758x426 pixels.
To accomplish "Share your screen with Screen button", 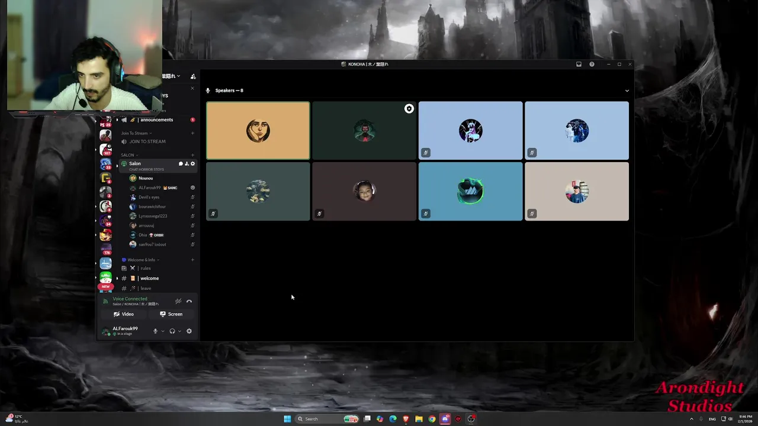I will click(x=171, y=314).
